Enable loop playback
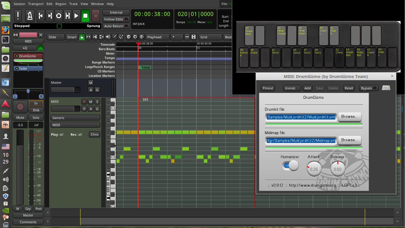405x228 pixels. click(59, 15)
